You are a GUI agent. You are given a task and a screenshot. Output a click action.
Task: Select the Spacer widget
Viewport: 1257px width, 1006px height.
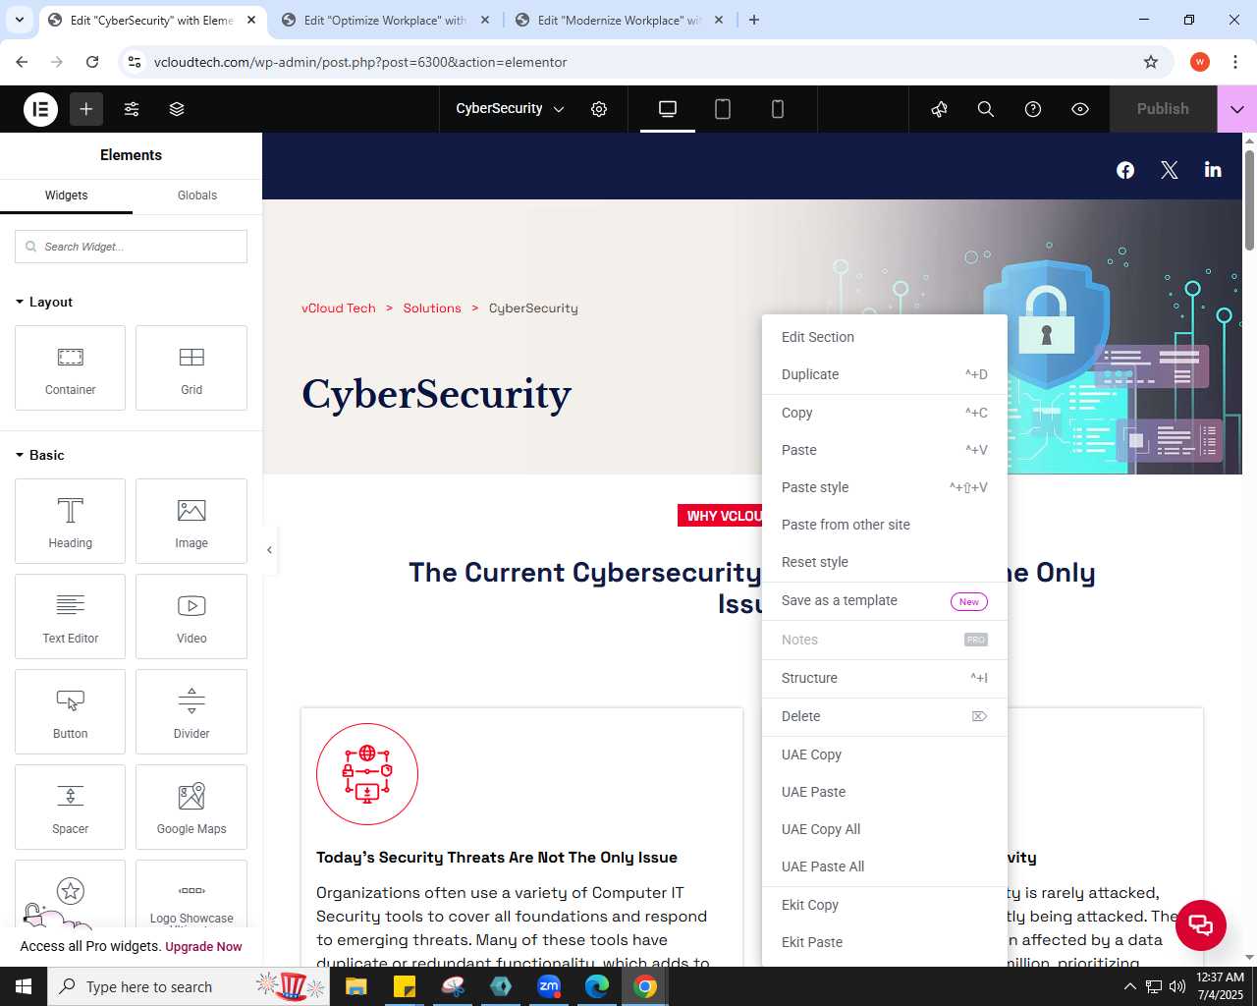tap(71, 807)
